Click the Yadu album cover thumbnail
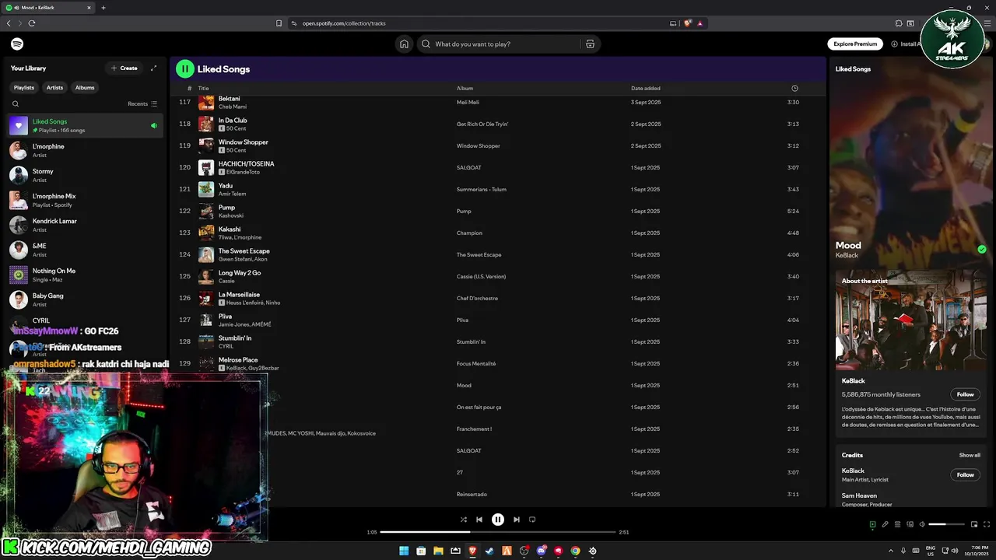Viewport: 996px width, 560px height. coord(206,189)
